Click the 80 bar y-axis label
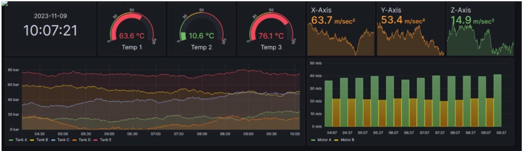Viewport: 523px width, 151px height. pos(13,70)
